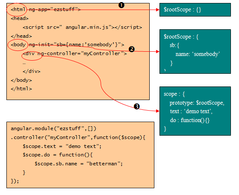Click the "name: 'somebody'" line

point(198,54)
